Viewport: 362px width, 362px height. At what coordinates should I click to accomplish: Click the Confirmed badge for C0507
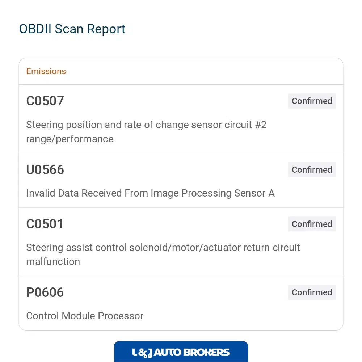click(x=312, y=101)
